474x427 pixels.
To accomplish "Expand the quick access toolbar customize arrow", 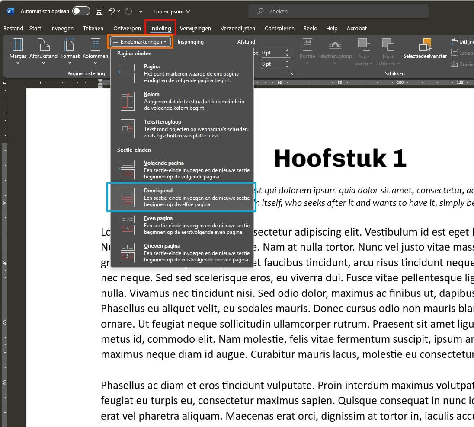I will 141,11.
